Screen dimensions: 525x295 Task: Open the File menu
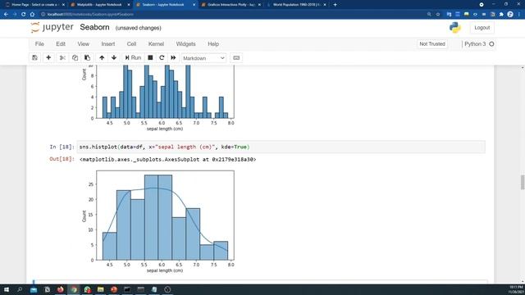click(39, 43)
